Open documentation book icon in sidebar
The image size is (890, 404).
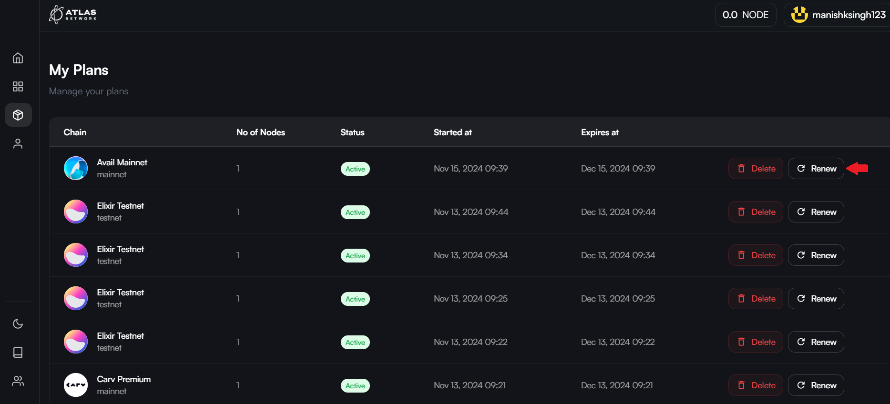pyautogui.click(x=18, y=352)
